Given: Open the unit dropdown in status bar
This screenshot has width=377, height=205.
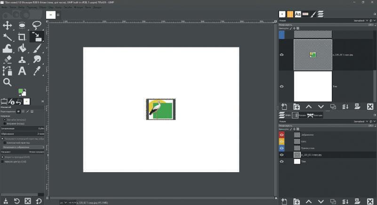Looking at the screenshot, I should (x=63, y=203).
